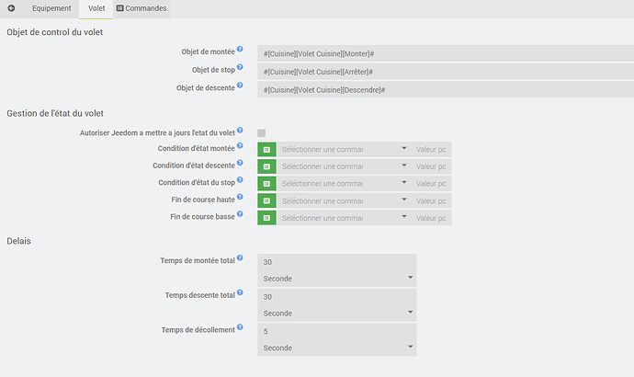
Task: Click green command picker for Condition d'état du stop
Action: (x=266, y=184)
